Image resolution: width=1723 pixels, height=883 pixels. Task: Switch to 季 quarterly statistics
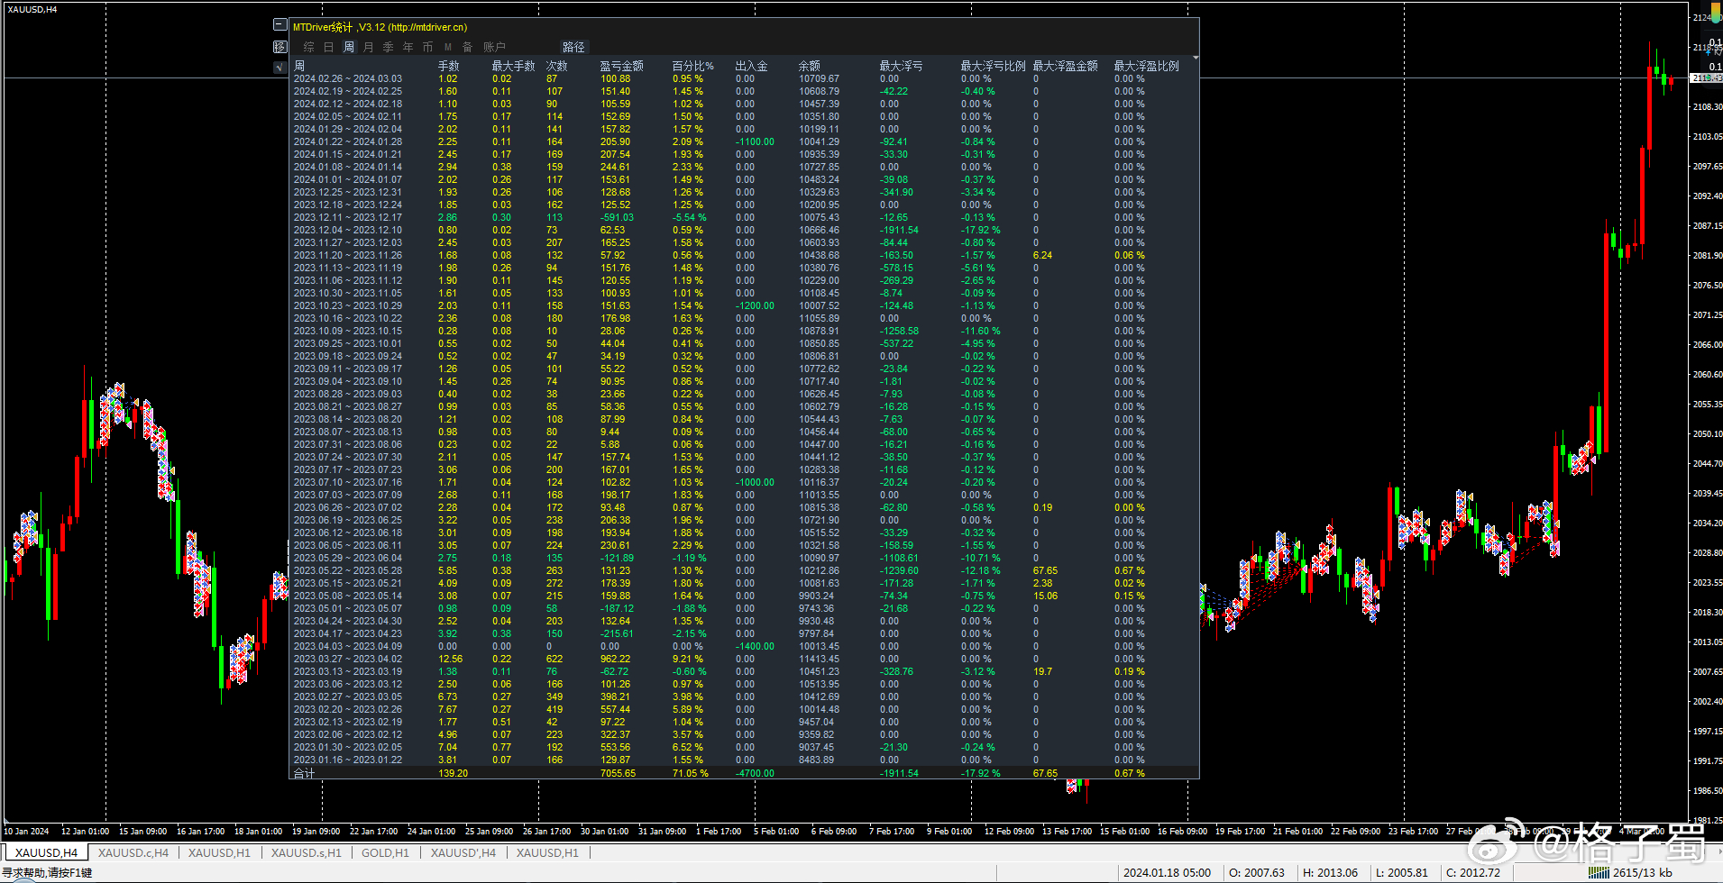(x=389, y=47)
